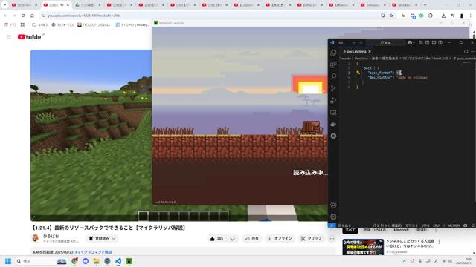Toggle VS Code primary sidebar layout
This screenshot has width=476, height=267.
tap(428, 43)
